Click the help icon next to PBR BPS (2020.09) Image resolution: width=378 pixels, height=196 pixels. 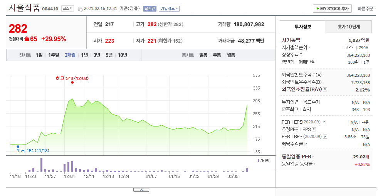point(325,136)
